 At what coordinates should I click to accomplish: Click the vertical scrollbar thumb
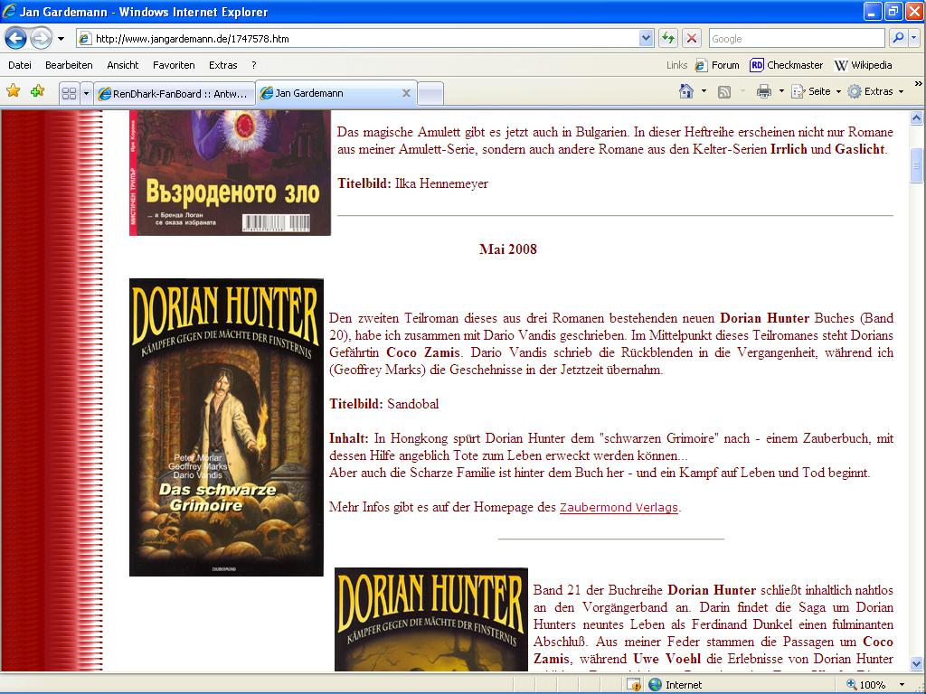click(916, 165)
